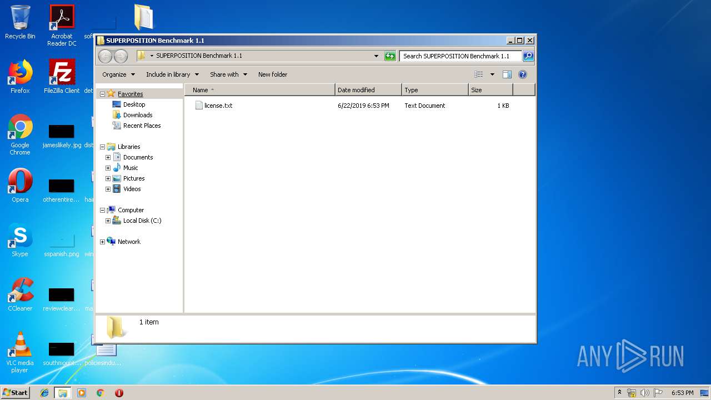Launch FileZilla Client shortcut

click(62, 77)
